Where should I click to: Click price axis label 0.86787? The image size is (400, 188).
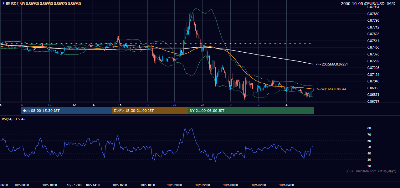coord(373,102)
